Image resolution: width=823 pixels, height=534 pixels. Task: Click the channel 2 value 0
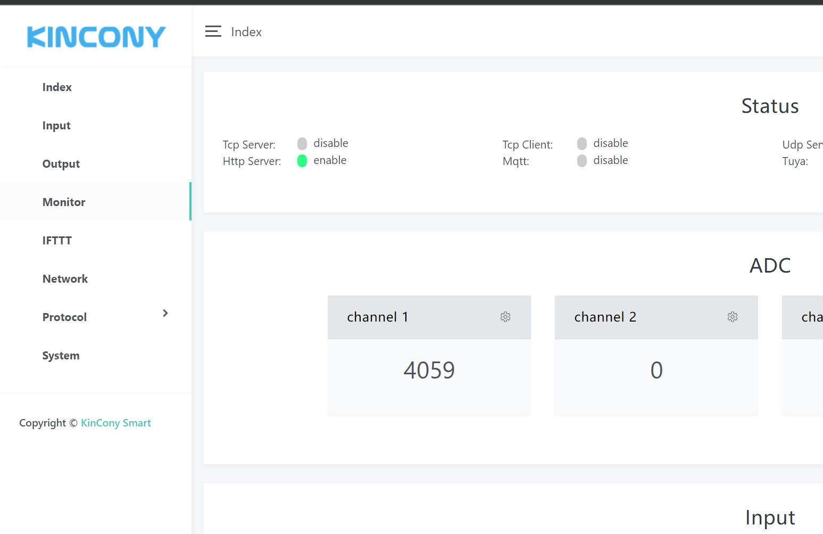point(656,370)
